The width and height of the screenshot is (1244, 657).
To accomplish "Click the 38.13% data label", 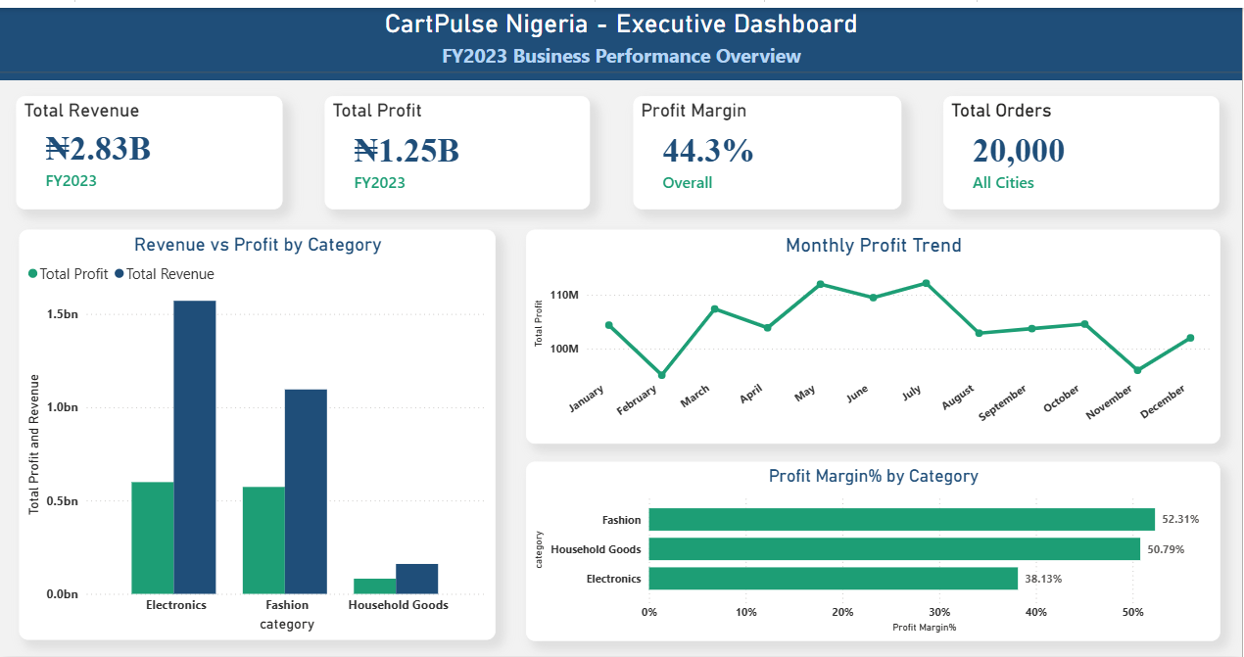I will pyautogui.click(x=1043, y=579).
